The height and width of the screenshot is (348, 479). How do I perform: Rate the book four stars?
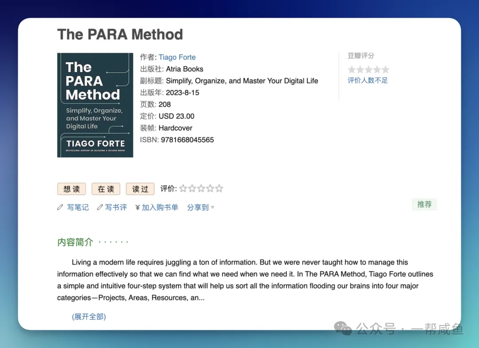(210, 189)
